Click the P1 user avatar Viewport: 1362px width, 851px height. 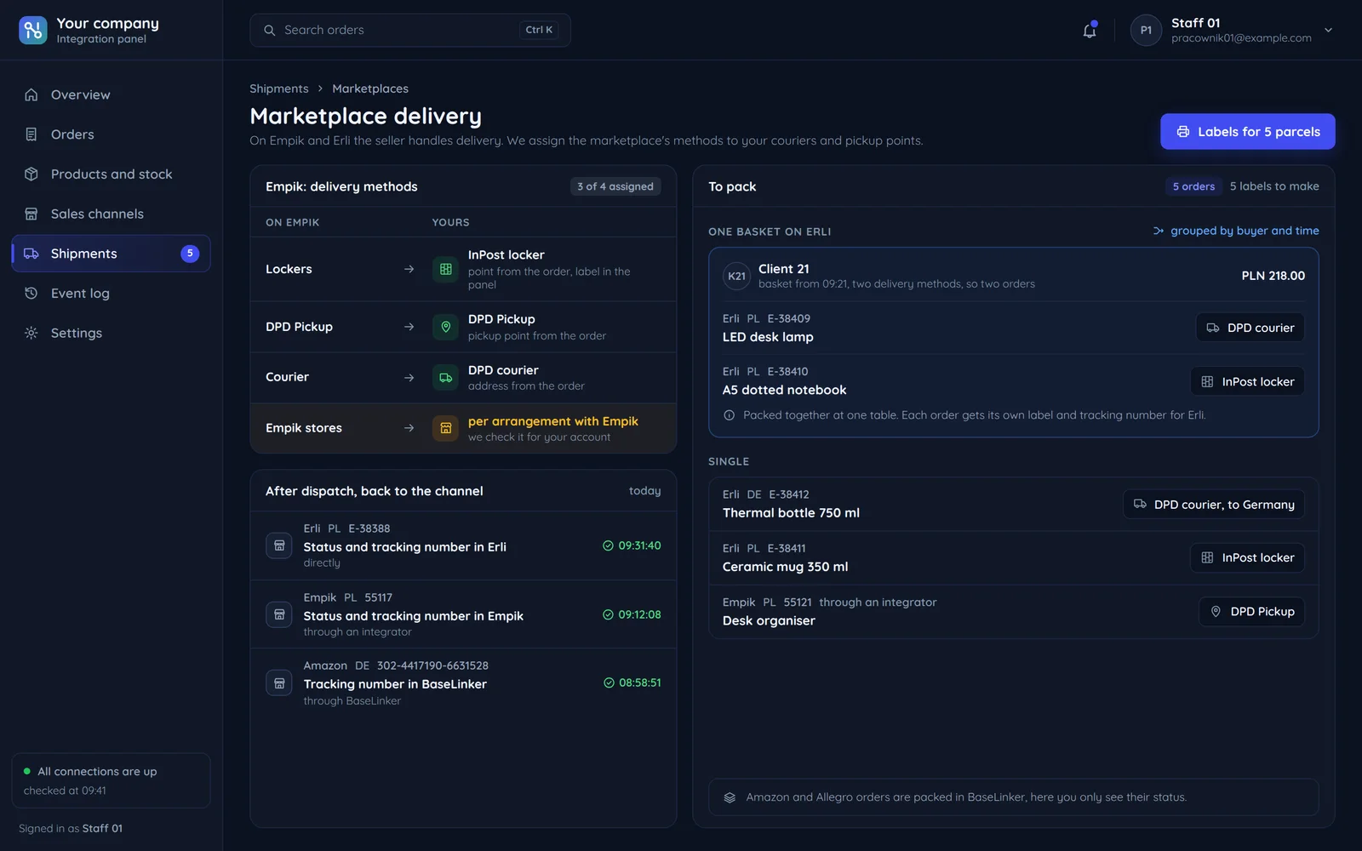[1146, 31]
